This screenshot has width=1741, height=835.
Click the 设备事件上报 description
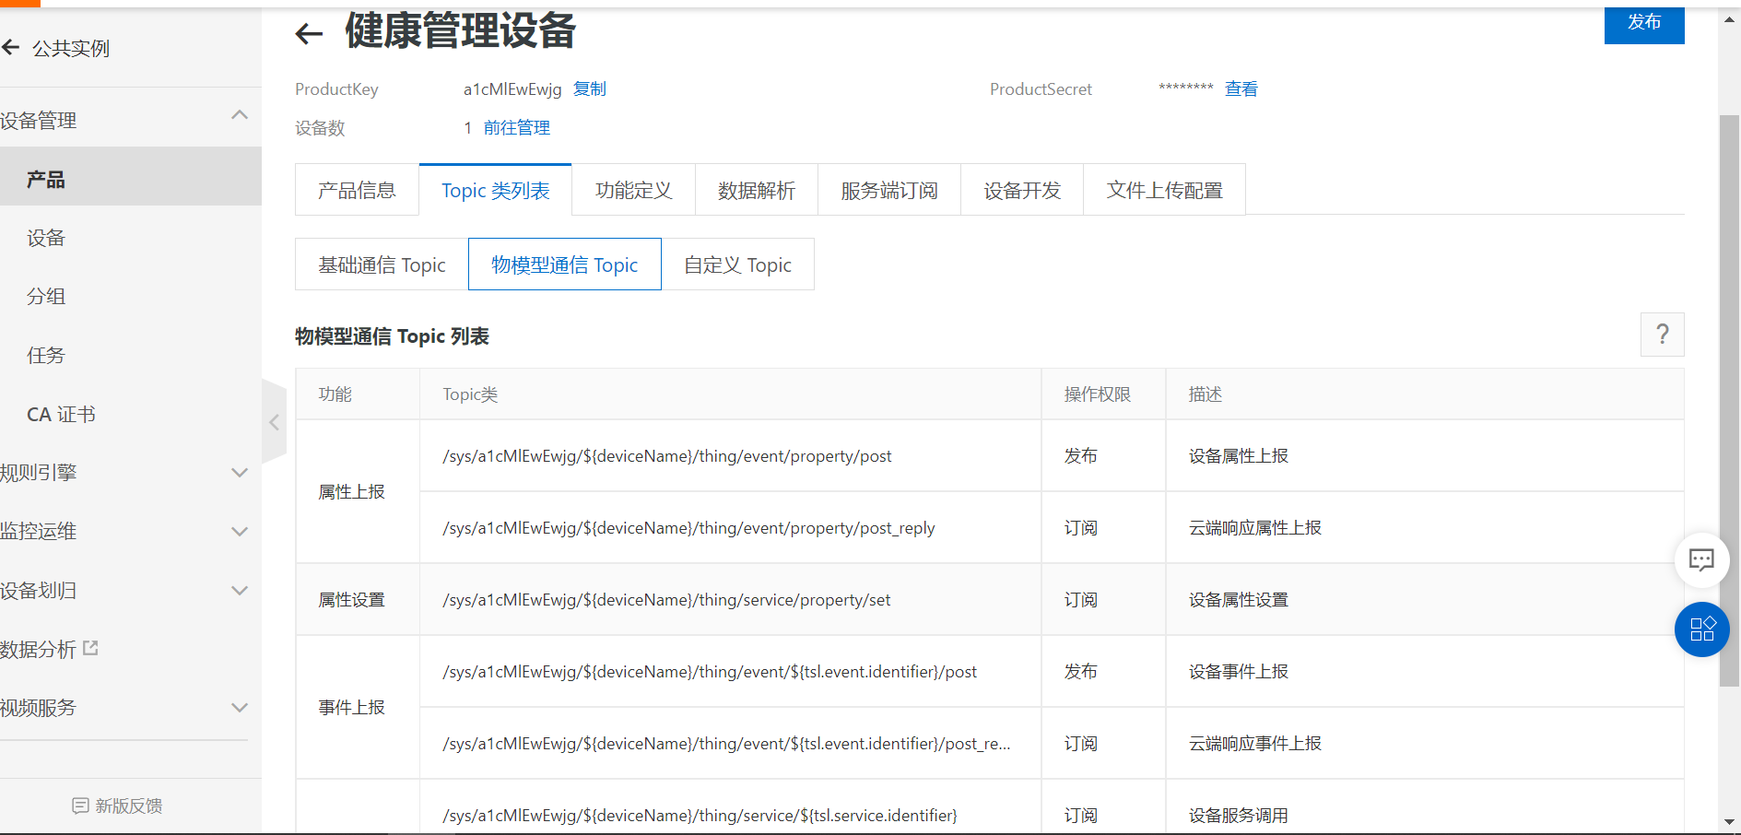(x=1239, y=672)
